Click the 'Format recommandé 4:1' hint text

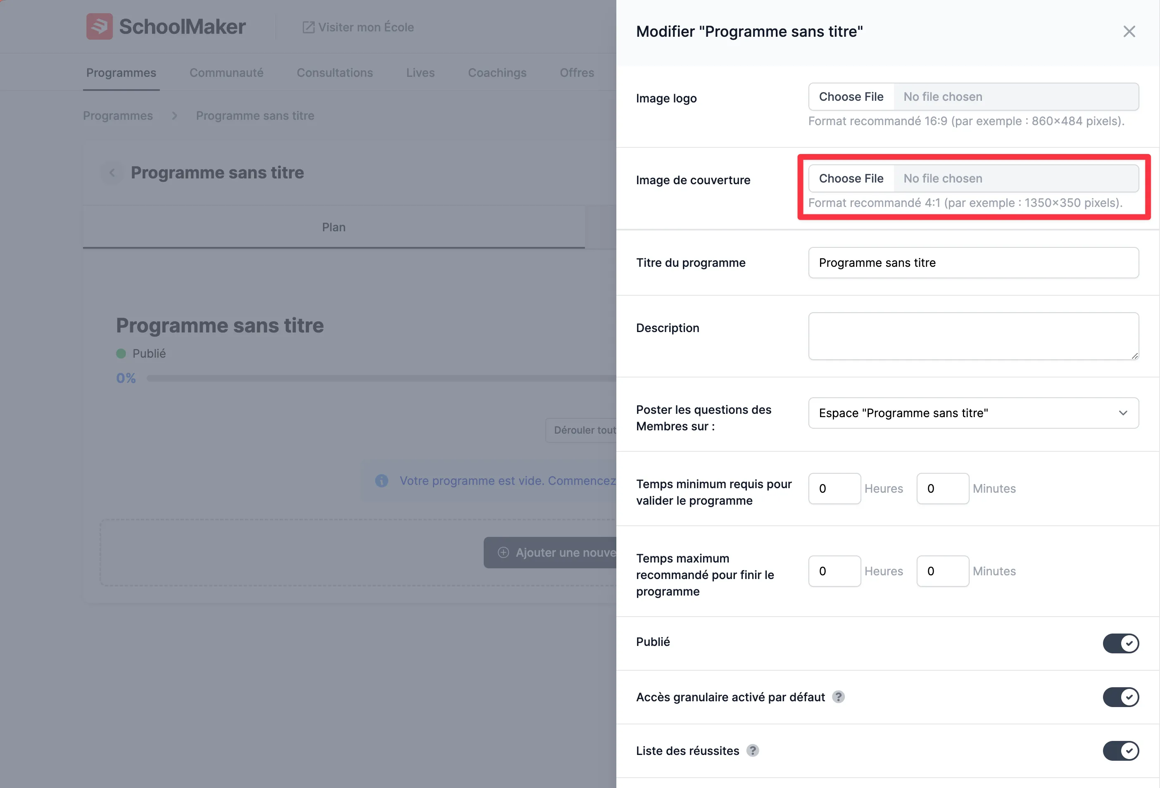point(965,203)
